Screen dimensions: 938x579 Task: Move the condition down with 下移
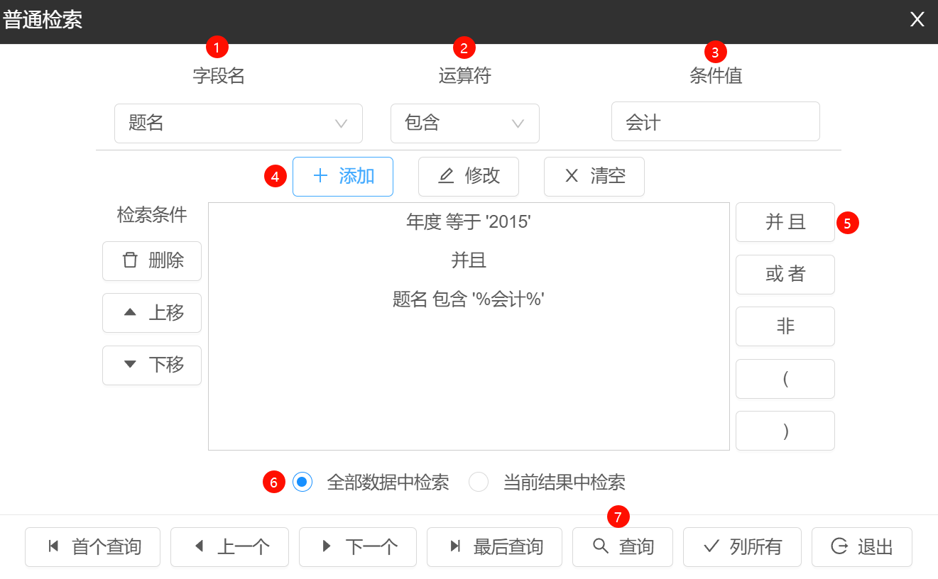(x=152, y=365)
